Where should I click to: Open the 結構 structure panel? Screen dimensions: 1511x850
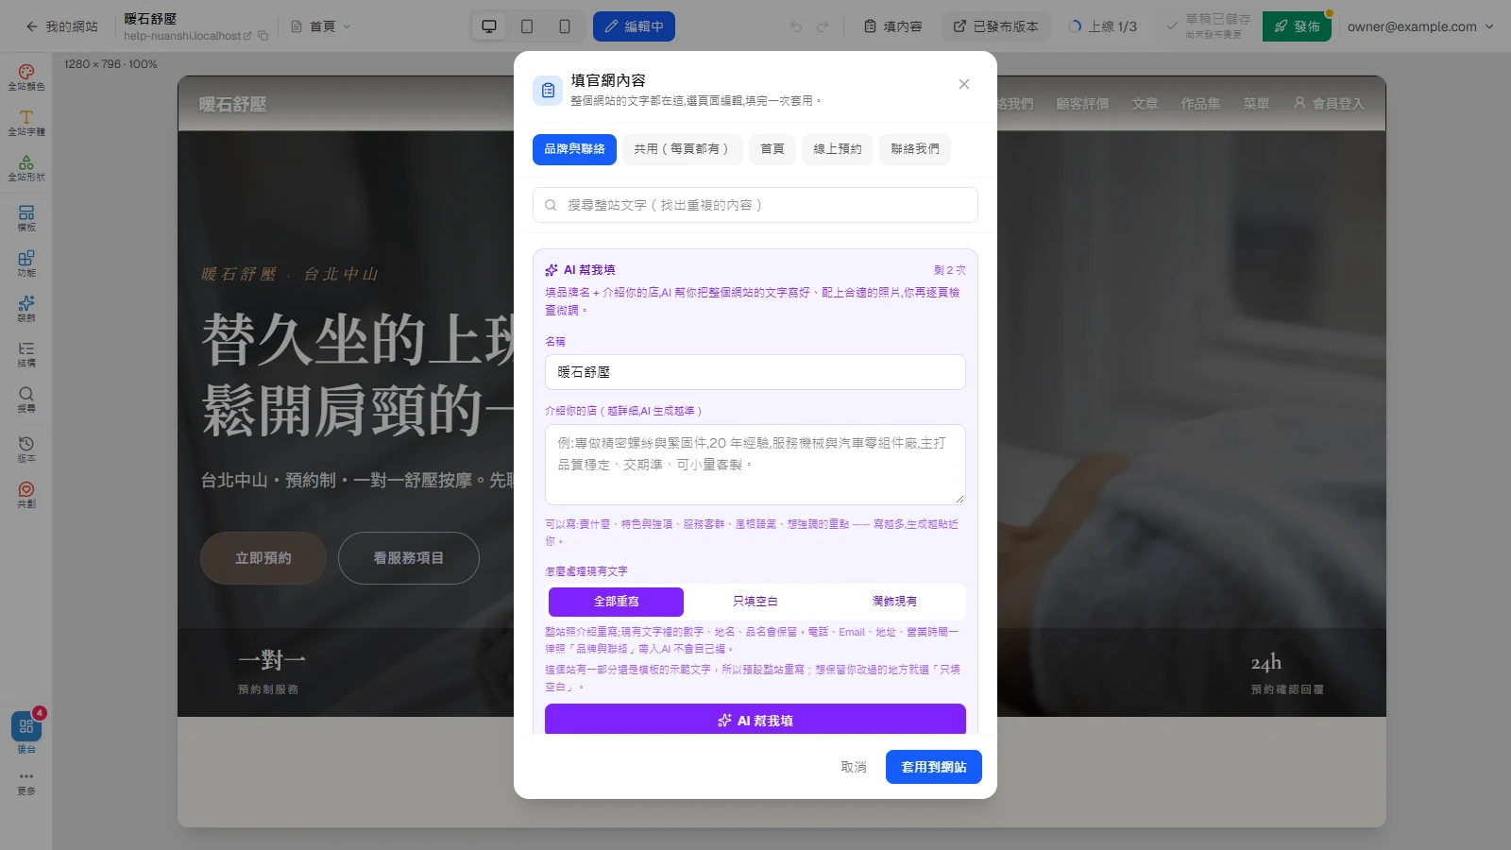[x=26, y=354]
